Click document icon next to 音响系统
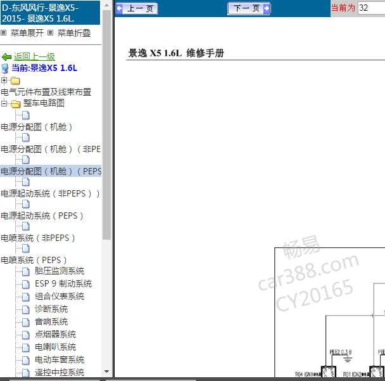The height and width of the screenshot is (381, 385). tap(26, 322)
